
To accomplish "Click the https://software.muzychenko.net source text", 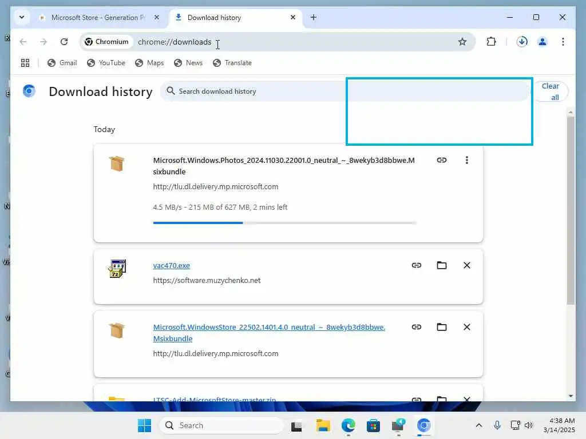I will [x=207, y=280].
